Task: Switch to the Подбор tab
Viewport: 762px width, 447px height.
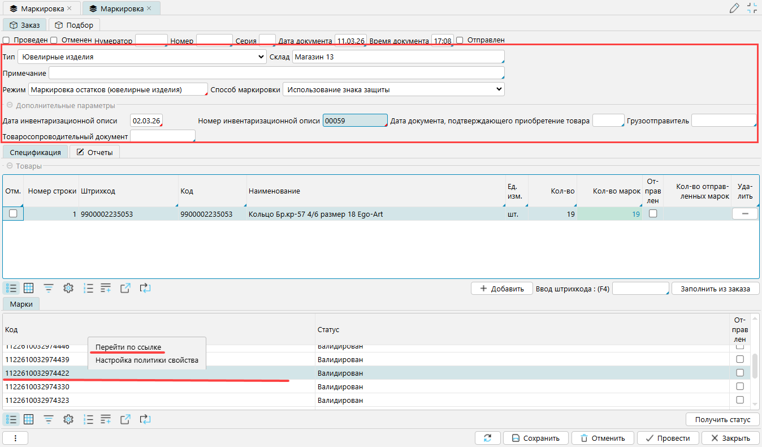Action: coord(75,25)
